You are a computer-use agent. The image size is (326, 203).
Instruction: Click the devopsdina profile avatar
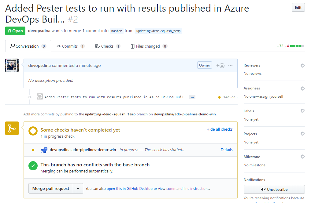[12, 65]
